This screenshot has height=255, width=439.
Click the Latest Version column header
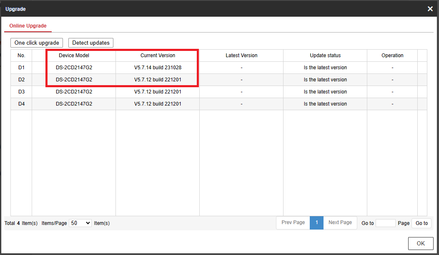(x=241, y=56)
